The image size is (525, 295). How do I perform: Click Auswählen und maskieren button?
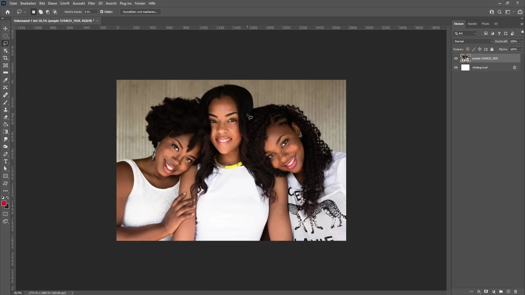click(x=140, y=12)
